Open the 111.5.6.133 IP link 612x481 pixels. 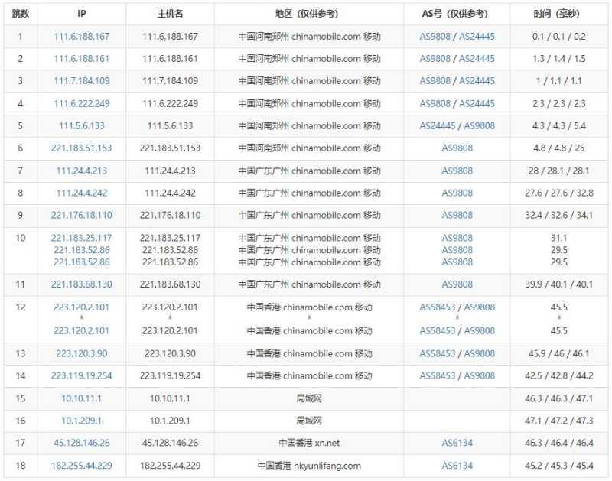82,125
